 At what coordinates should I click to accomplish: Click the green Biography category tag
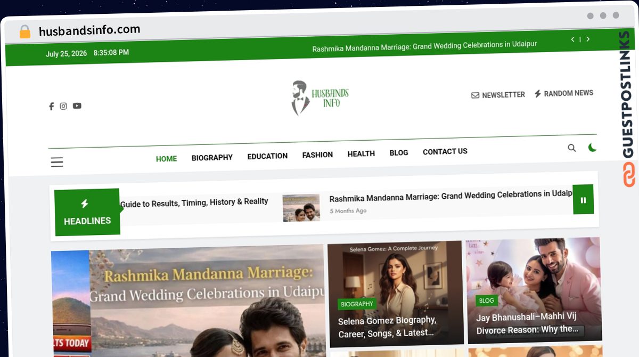[357, 304]
